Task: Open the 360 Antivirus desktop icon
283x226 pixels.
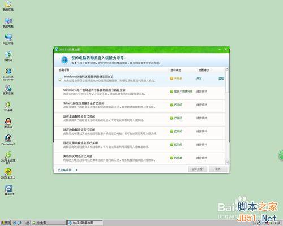Action: coord(8,106)
